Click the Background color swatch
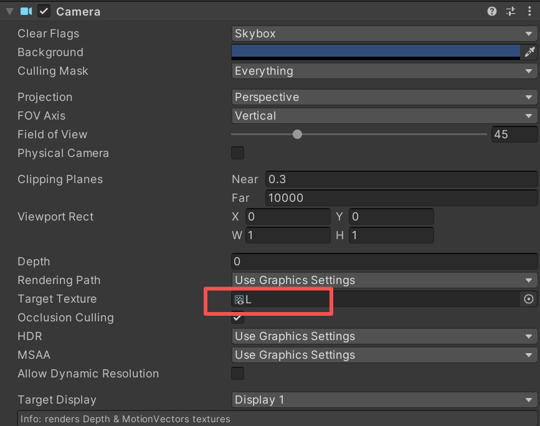 coord(374,52)
